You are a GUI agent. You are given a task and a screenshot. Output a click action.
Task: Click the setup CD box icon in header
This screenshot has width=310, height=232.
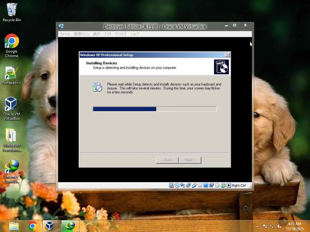pos(221,67)
